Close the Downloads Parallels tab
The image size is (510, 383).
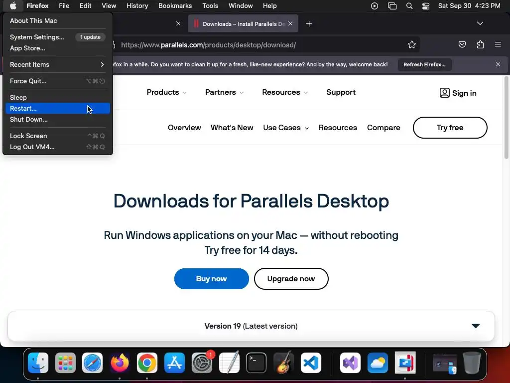point(290,23)
